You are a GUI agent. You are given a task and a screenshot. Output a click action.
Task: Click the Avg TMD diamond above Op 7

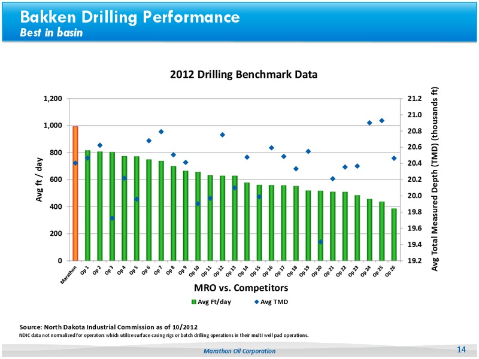pyautogui.click(x=161, y=132)
